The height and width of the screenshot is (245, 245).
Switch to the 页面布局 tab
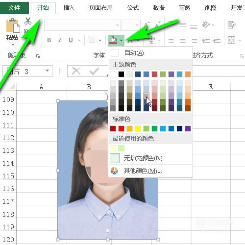coord(101,8)
